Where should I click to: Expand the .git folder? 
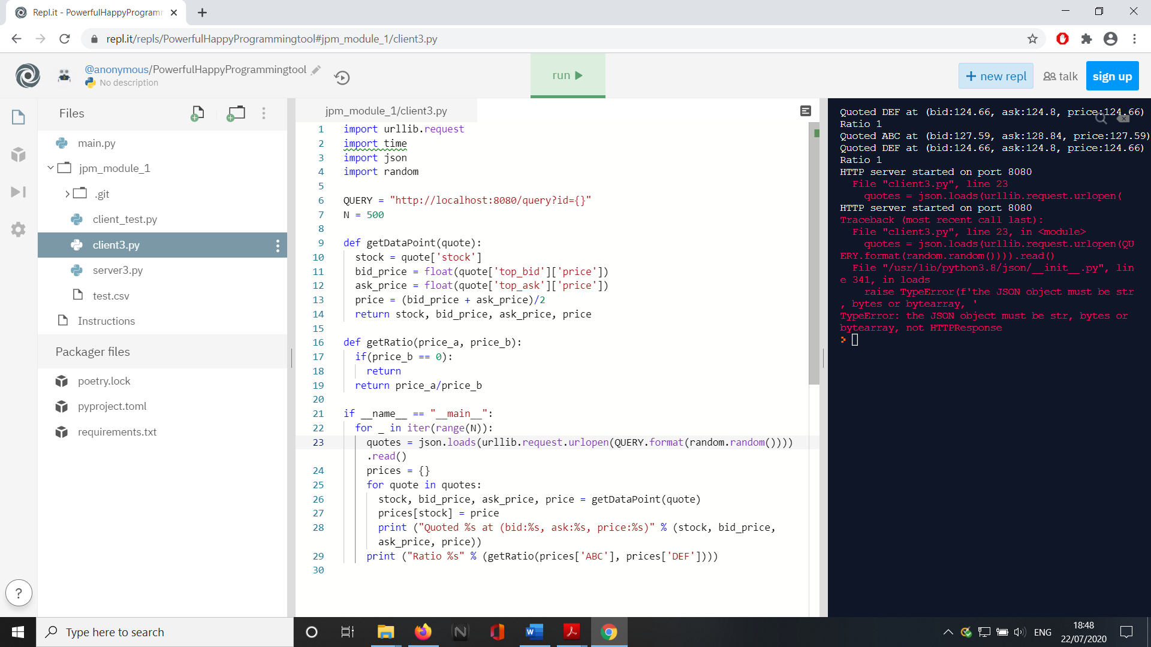(x=66, y=194)
